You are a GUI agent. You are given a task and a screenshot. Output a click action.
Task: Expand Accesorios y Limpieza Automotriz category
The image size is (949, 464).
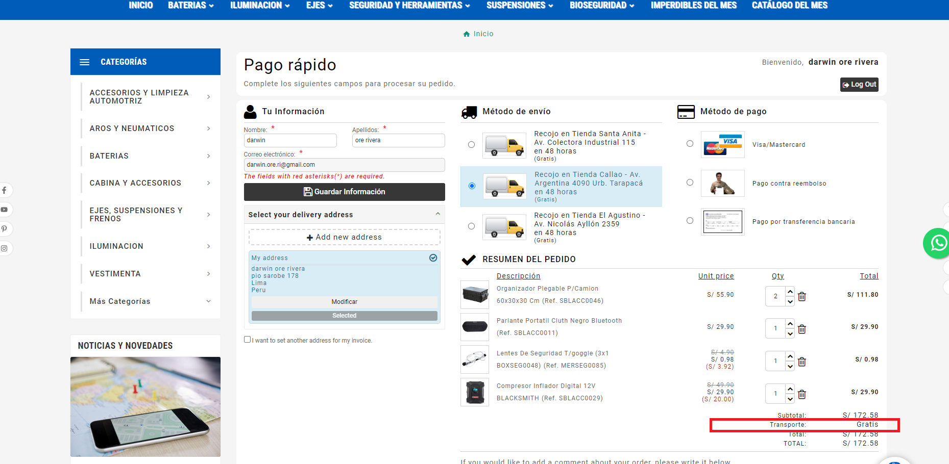point(208,97)
